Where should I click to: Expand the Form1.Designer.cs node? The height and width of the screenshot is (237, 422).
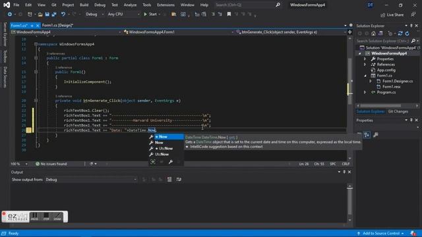pos(371,81)
